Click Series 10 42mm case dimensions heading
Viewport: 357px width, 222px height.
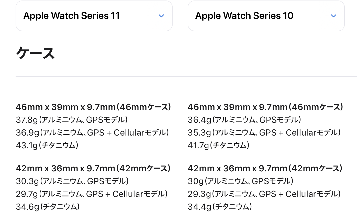[x=265, y=168]
